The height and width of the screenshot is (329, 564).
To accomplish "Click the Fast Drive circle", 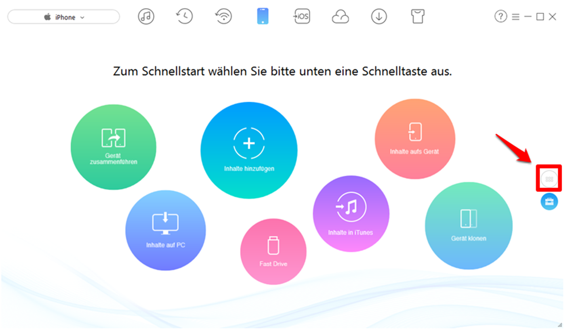I will pos(273,251).
